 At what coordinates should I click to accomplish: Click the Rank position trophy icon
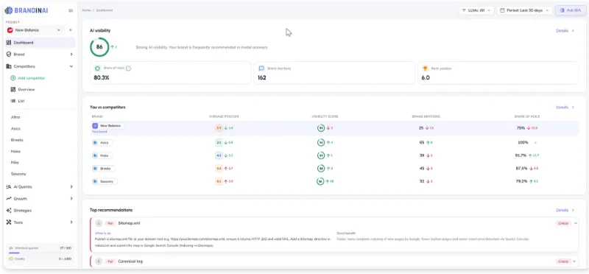tap(426, 68)
